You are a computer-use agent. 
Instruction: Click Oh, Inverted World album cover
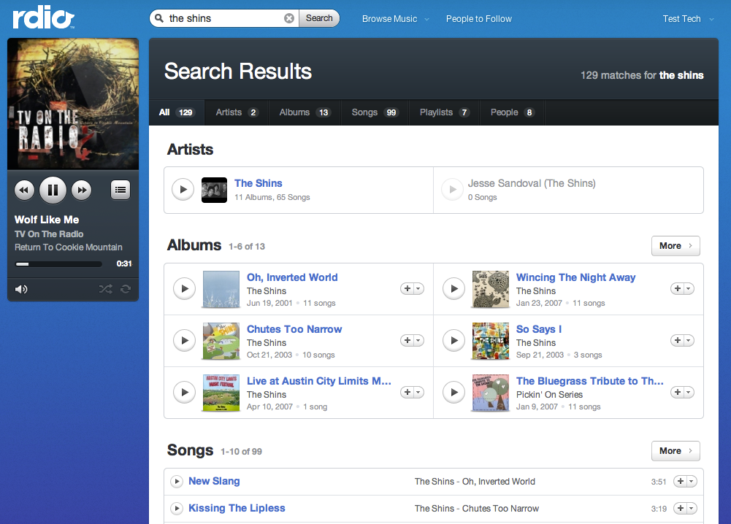221,289
